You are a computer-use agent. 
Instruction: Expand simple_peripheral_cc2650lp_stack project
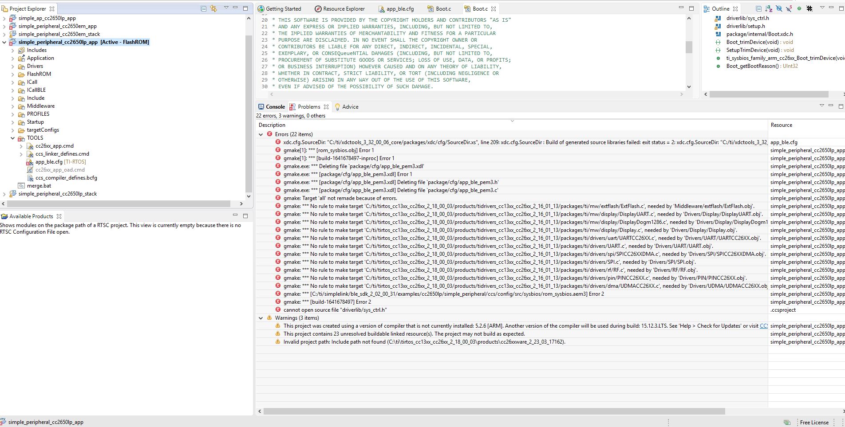coord(4,194)
